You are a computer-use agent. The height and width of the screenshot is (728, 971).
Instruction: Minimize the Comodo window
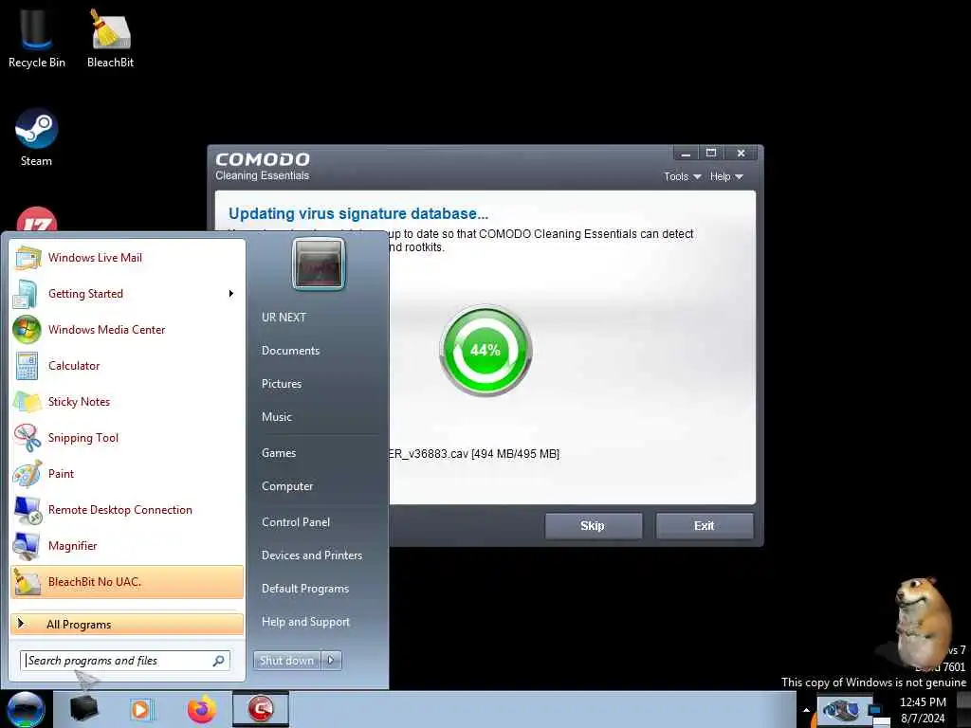click(686, 153)
